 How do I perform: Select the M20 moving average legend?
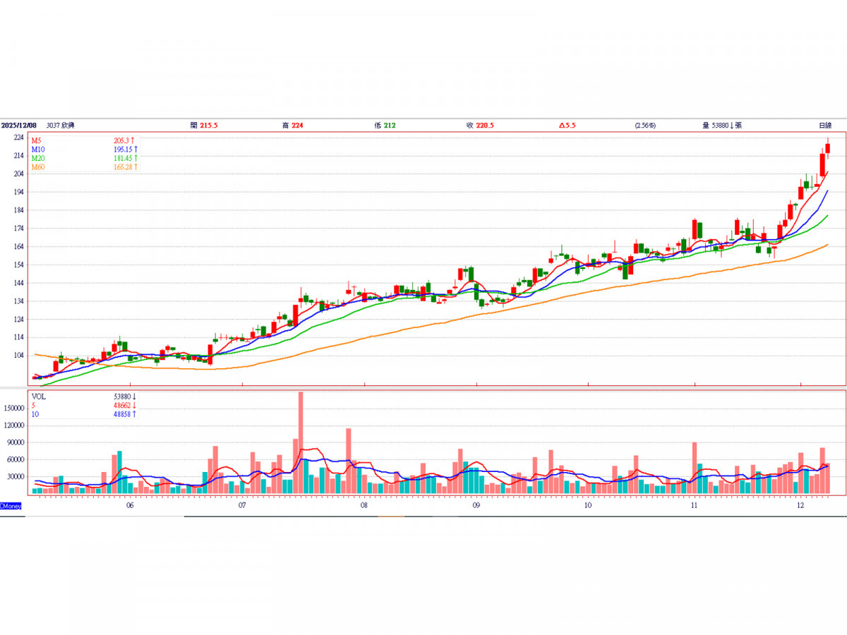(39, 158)
